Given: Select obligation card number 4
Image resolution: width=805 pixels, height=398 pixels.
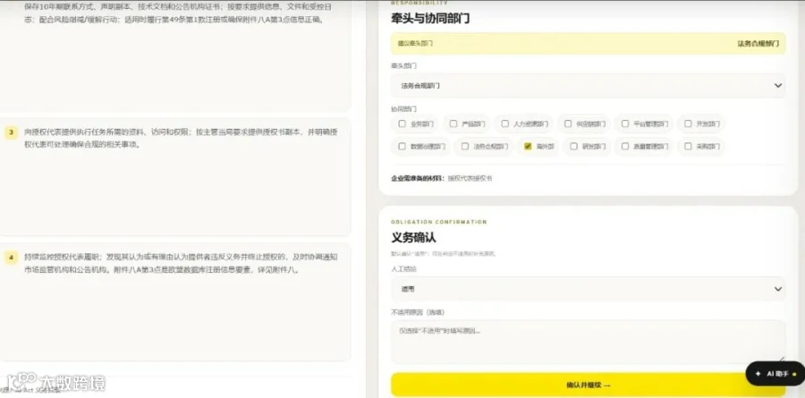Looking at the screenshot, I should 175,302.
